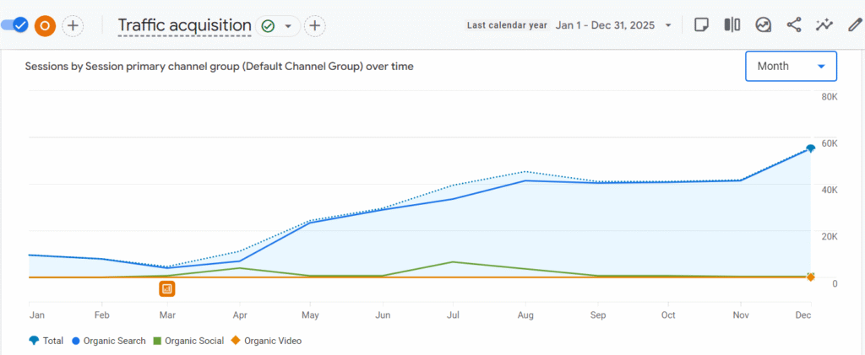The image size is (865, 355).
Task: Toggle the Total series in legend
Action: point(46,341)
